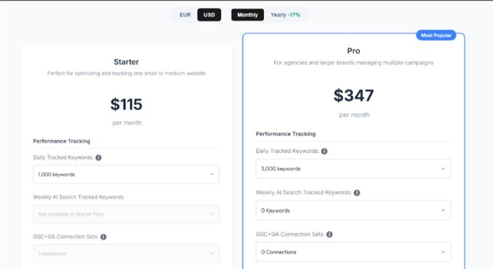Click info icon beside Pro Daily Tracked Keywords
This screenshot has height=269, width=493.
(324, 151)
